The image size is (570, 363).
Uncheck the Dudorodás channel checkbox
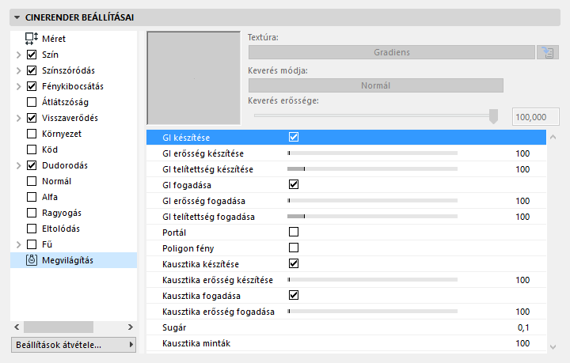tap(32, 165)
